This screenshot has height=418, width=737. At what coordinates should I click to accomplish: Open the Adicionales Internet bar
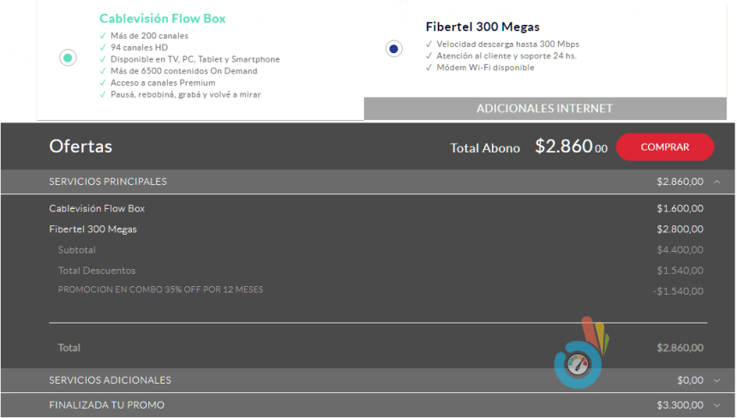tap(544, 109)
